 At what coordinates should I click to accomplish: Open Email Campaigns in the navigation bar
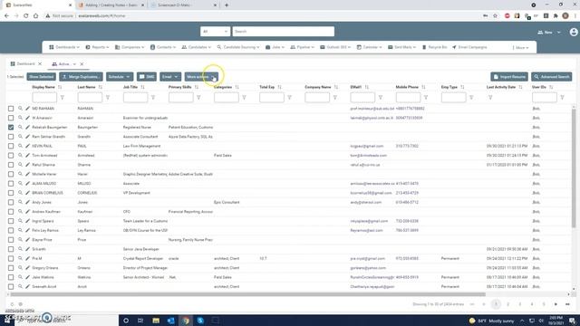[469, 47]
